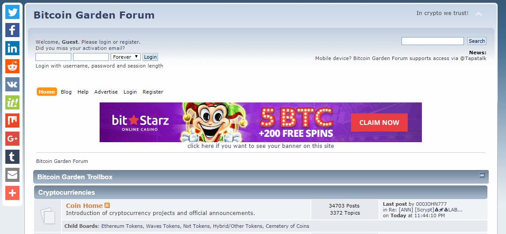This screenshot has width=506, height=234.
Task: Open the Forever session length dropdown
Action: point(126,57)
